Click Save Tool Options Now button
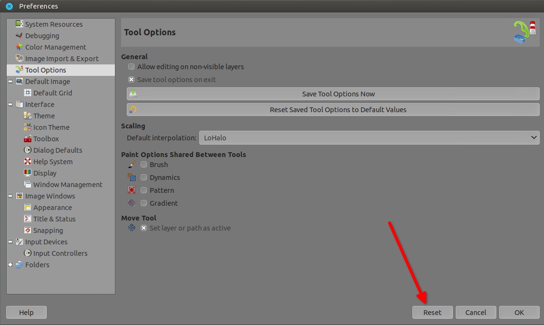544x325 pixels. pos(333,94)
